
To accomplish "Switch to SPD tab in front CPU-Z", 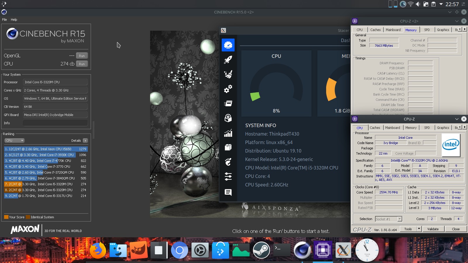I will tap(427, 128).
